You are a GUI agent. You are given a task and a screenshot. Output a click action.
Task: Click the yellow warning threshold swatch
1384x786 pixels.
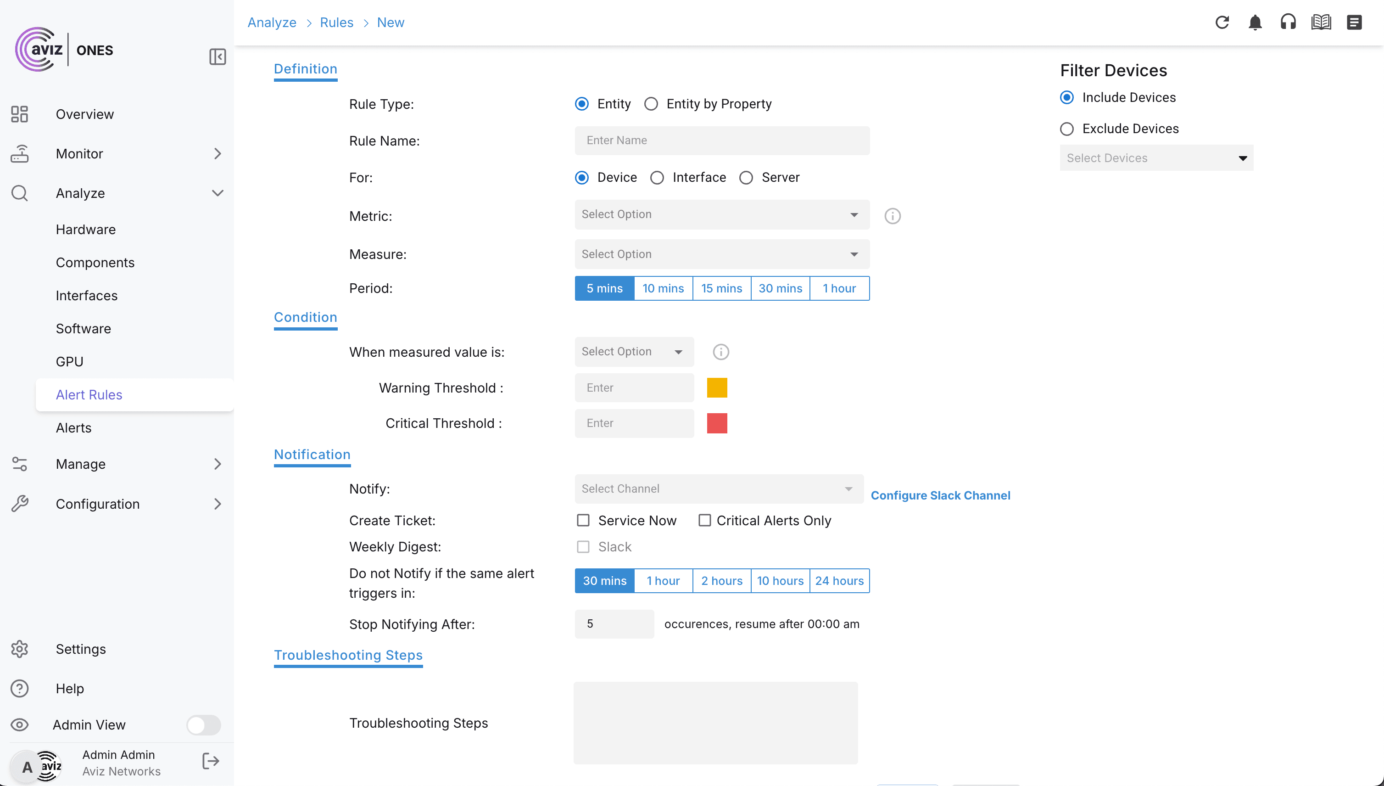point(717,387)
